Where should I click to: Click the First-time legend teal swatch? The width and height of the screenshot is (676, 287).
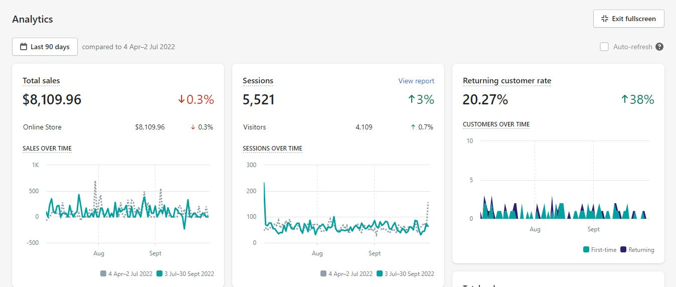click(586, 249)
